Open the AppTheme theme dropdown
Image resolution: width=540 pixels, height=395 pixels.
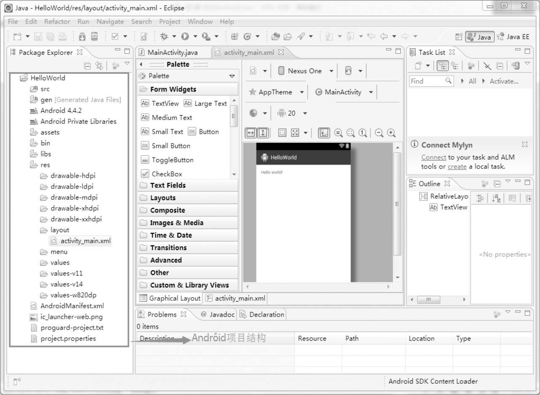(x=302, y=92)
